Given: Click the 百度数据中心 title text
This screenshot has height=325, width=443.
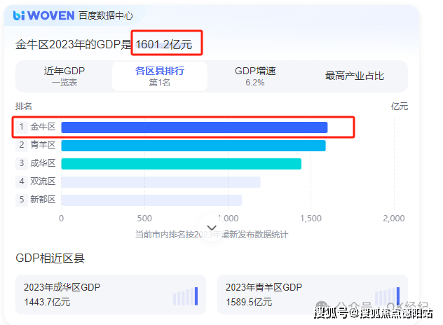Looking at the screenshot, I should tap(106, 15).
